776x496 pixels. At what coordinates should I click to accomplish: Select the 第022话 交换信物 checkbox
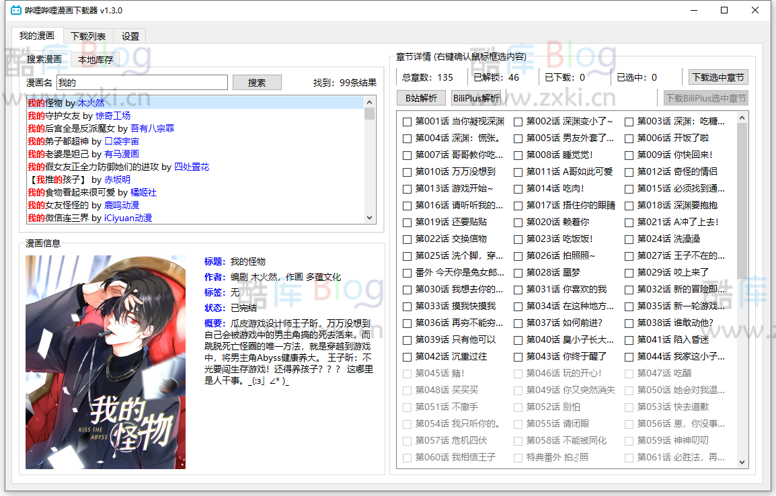(406, 239)
